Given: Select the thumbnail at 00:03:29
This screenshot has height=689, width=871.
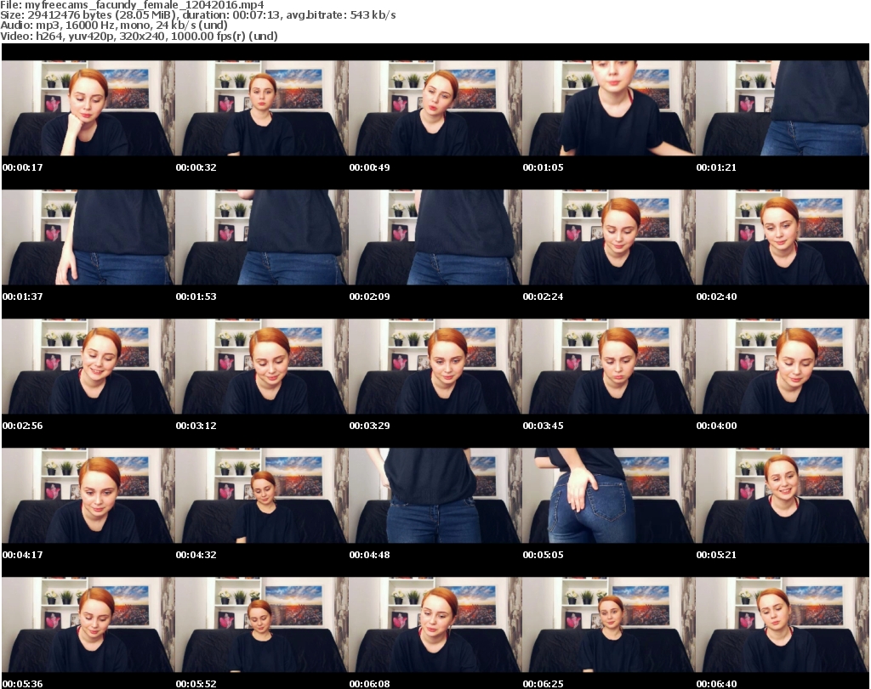Looking at the screenshot, I should point(435,367).
